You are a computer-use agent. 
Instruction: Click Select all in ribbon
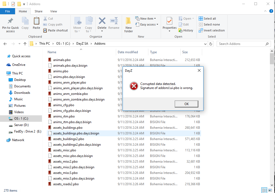207,19
